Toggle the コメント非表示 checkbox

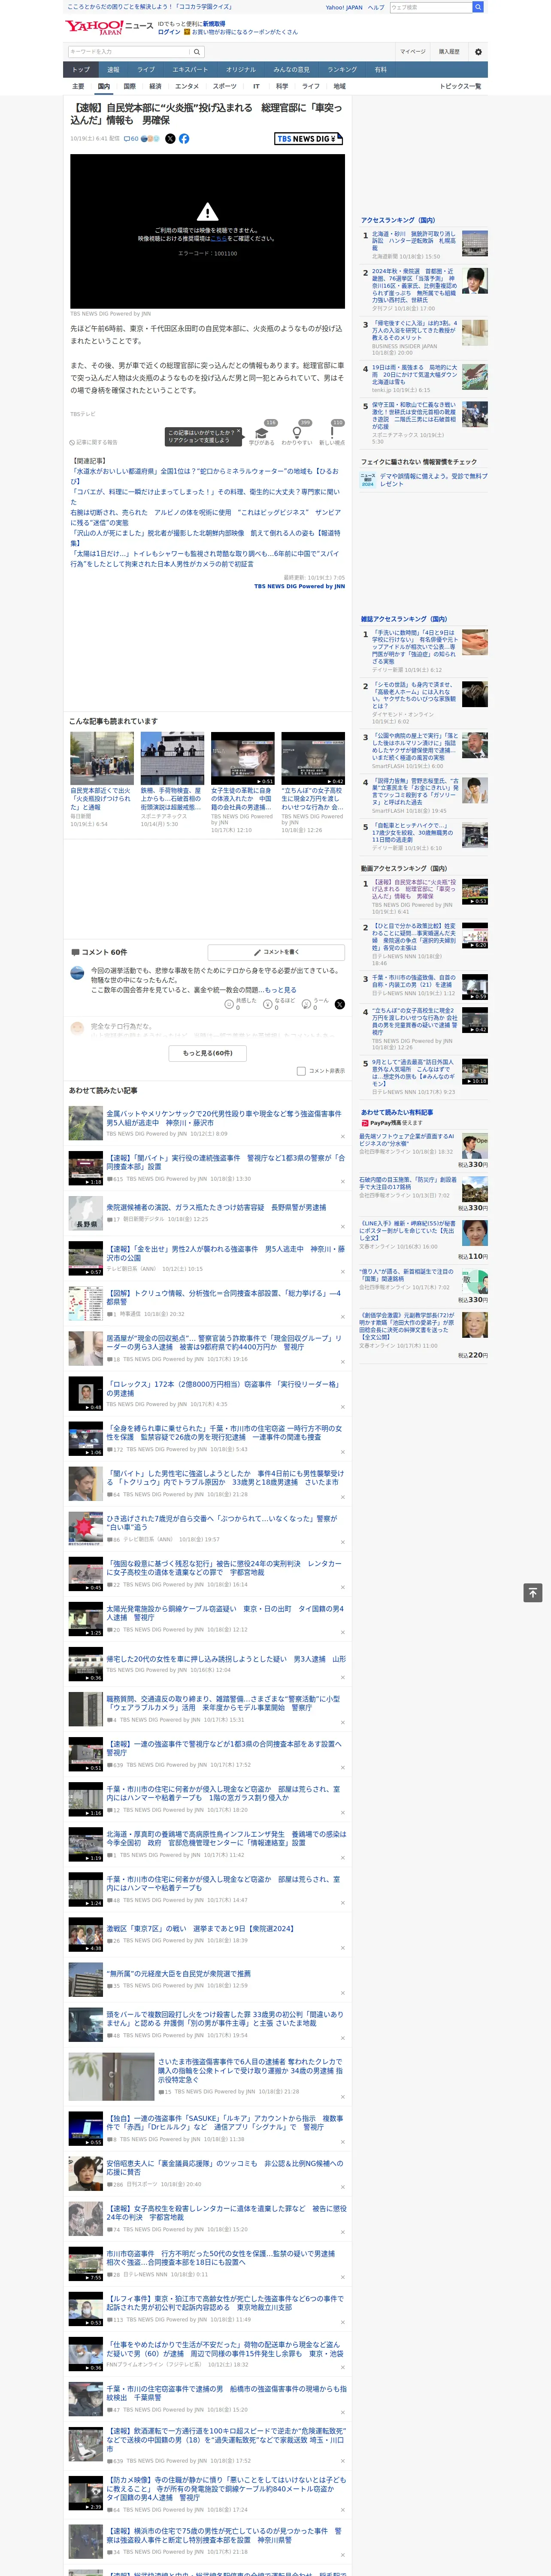coord(301,1071)
